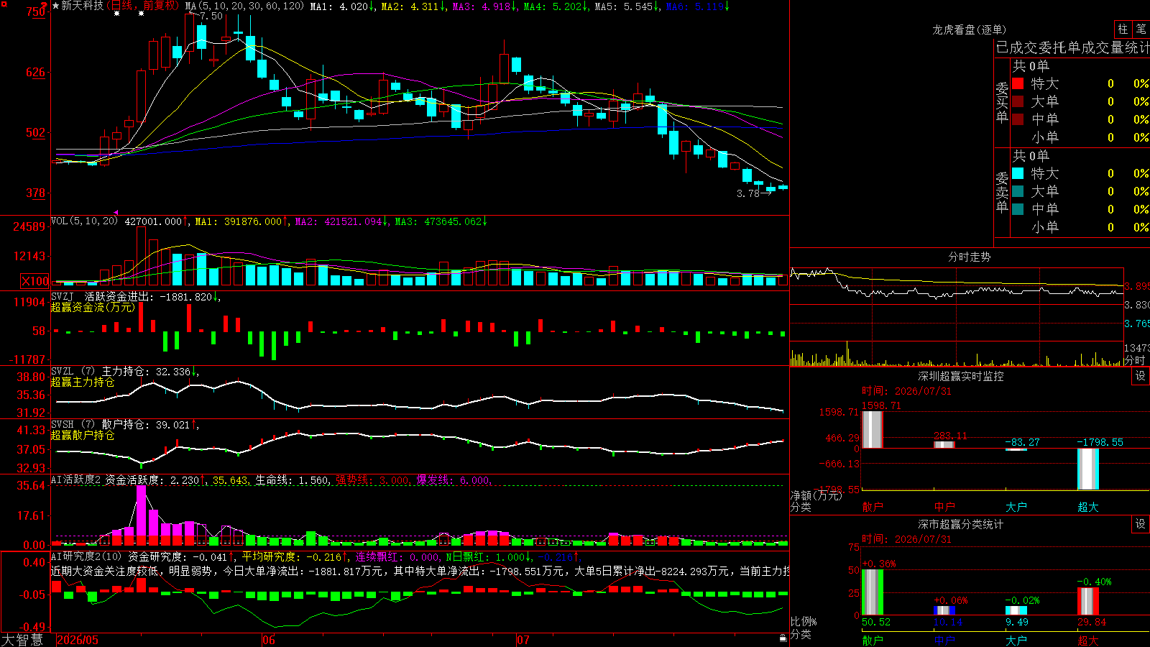The width and height of the screenshot is (1150, 647).
Task: Click the lock icon below the chart
Action: click(783, 638)
